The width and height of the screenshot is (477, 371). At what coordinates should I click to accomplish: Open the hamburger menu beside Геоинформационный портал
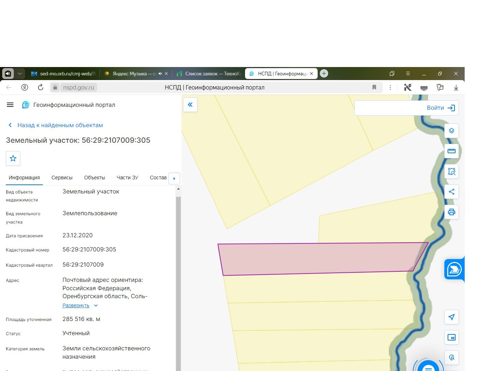tap(10, 105)
